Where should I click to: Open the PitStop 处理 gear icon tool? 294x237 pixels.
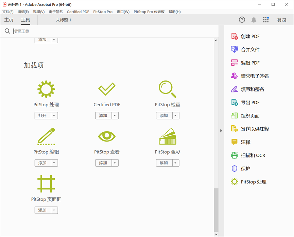click(46, 89)
